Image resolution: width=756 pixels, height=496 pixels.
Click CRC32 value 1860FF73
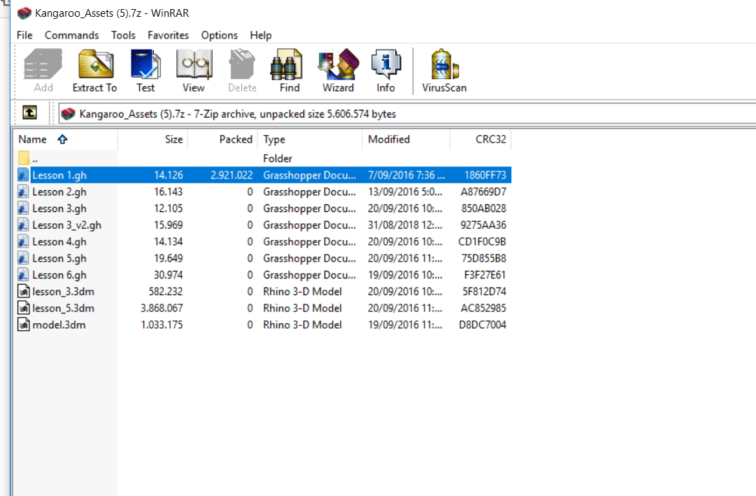pyautogui.click(x=485, y=175)
